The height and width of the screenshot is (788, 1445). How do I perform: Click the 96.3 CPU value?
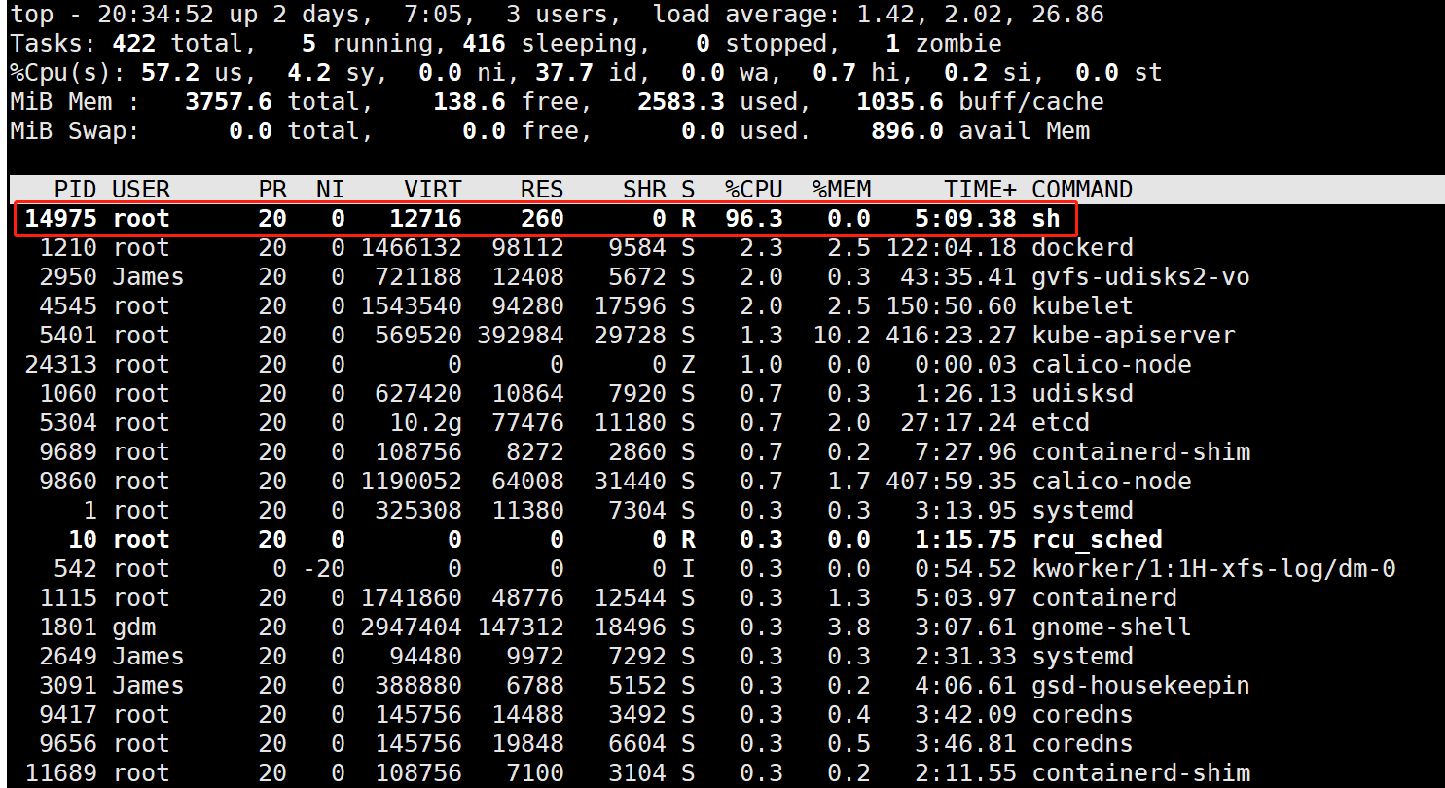pos(754,218)
